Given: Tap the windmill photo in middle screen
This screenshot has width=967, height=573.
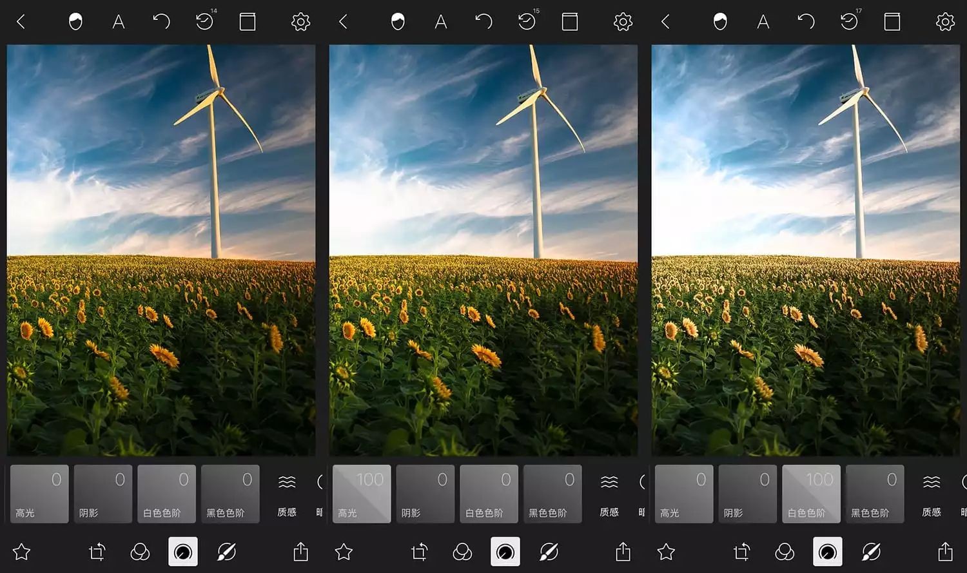Looking at the screenshot, I should coord(484,250).
